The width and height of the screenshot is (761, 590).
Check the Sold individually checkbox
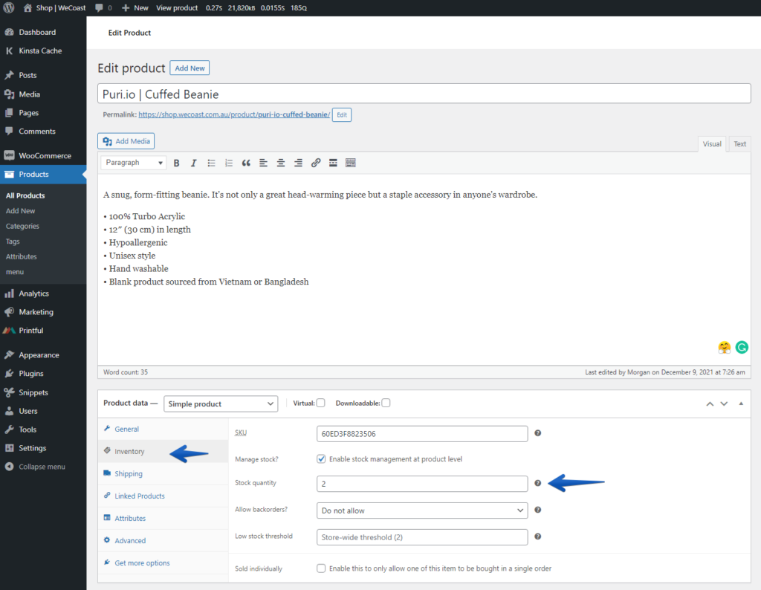coord(321,568)
